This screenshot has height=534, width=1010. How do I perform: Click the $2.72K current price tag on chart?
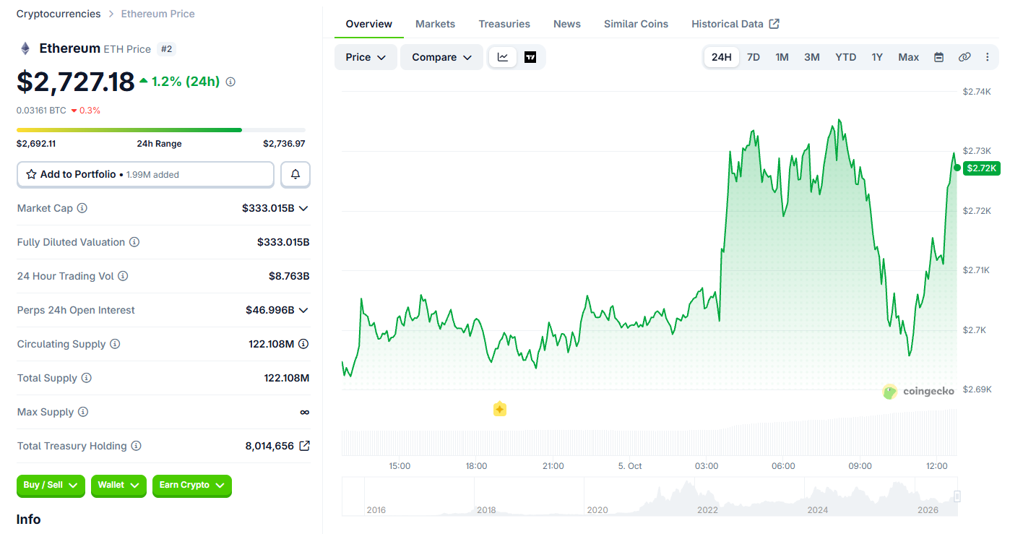[x=981, y=168]
